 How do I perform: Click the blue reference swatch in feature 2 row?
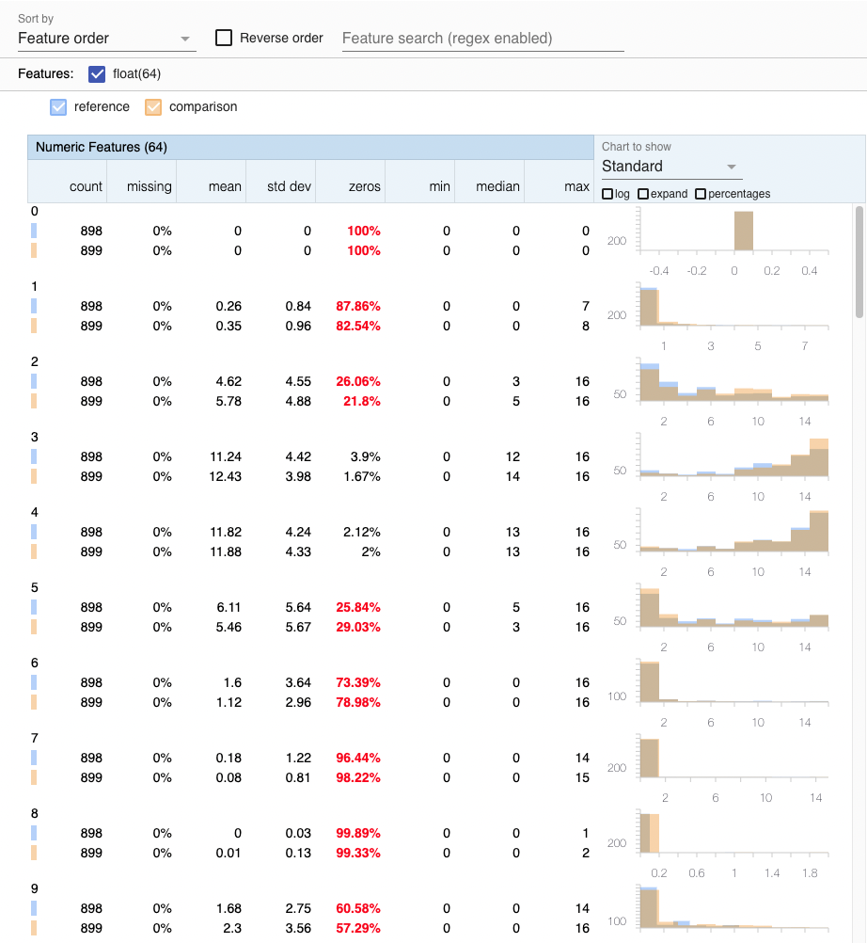(x=34, y=381)
